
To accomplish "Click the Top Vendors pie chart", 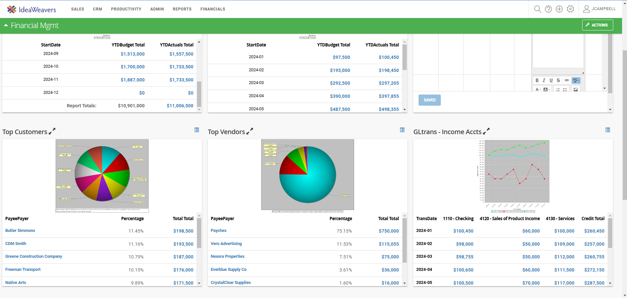I will [308, 175].
